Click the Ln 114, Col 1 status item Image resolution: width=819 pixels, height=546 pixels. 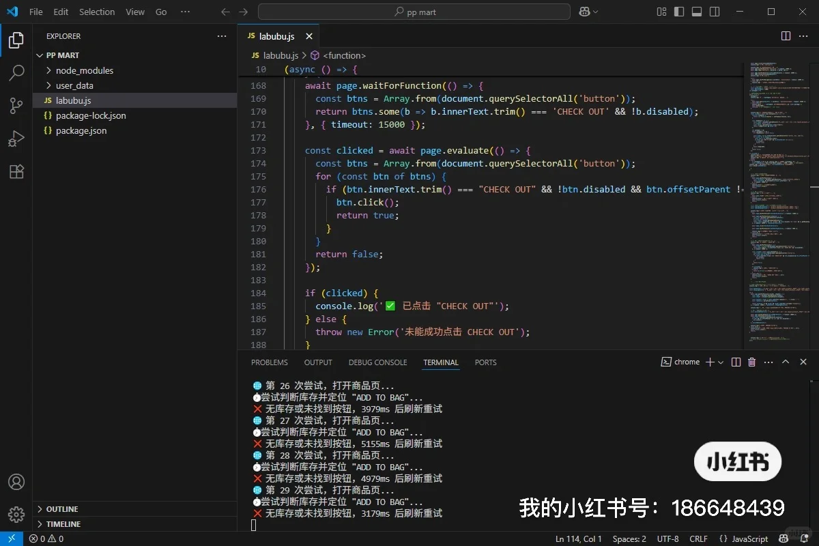tap(579, 538)
